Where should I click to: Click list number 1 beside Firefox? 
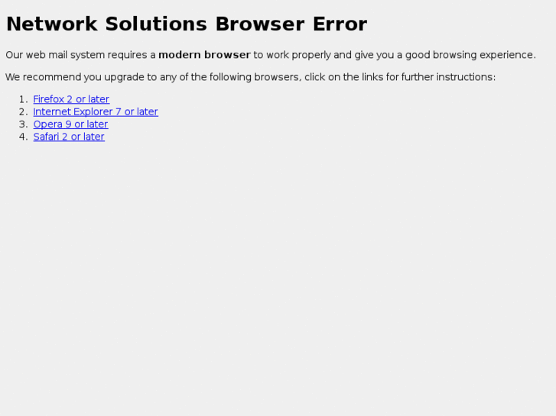(24, 99)
